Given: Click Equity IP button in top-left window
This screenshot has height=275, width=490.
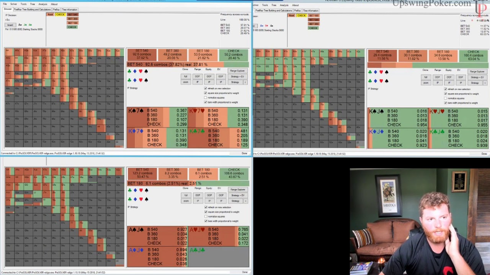Looking at the screenshot, I should (x=209, y=82).
